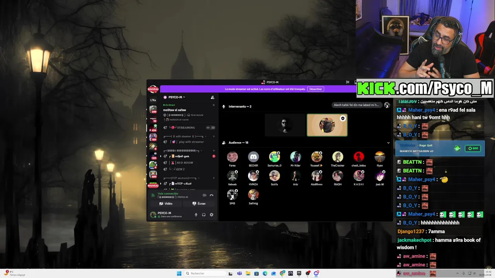This screenshot has height=278, width=495.
Task: Open Ryan audience member avatar
Action: (380, 157)
